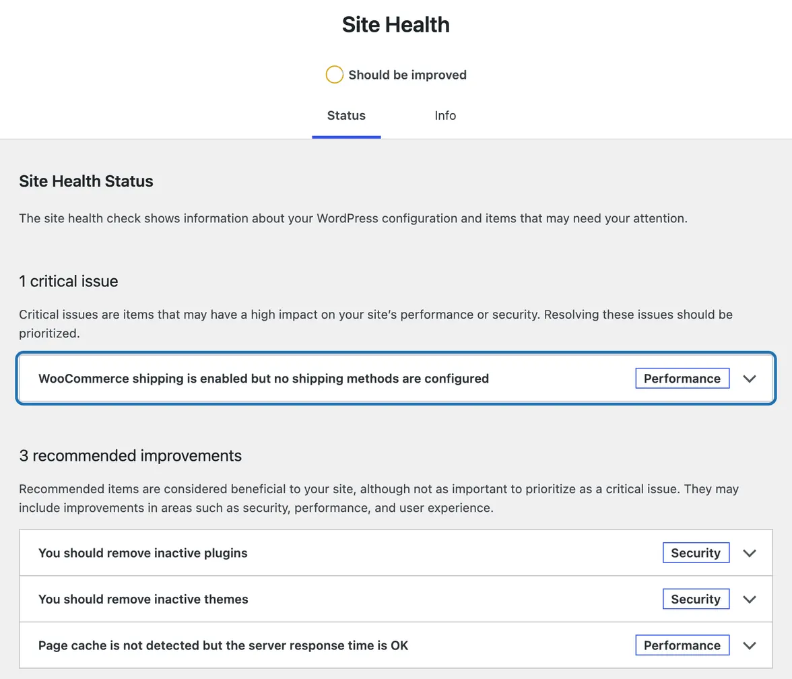The image size is (792, 679).
Task: Click the Should be improved label
Action: [x=407, y=75]
